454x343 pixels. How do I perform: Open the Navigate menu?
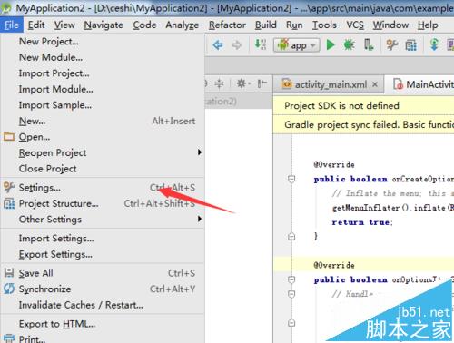[104, 24]
